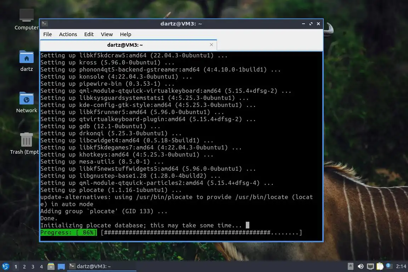Switch to virtual desktop 3
Screen dimensions: 408x272
point(33,267)
